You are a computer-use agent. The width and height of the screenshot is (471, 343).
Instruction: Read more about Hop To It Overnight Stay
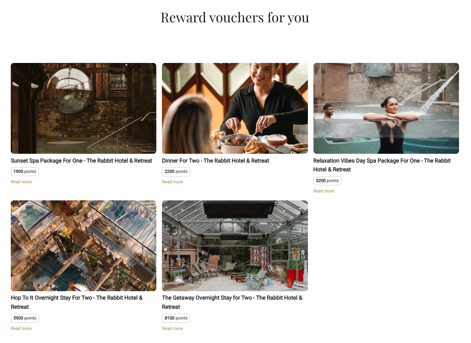(x=21, y=328)
